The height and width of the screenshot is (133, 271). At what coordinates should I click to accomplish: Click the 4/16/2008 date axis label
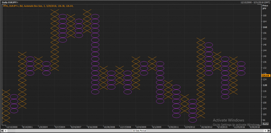93,127
